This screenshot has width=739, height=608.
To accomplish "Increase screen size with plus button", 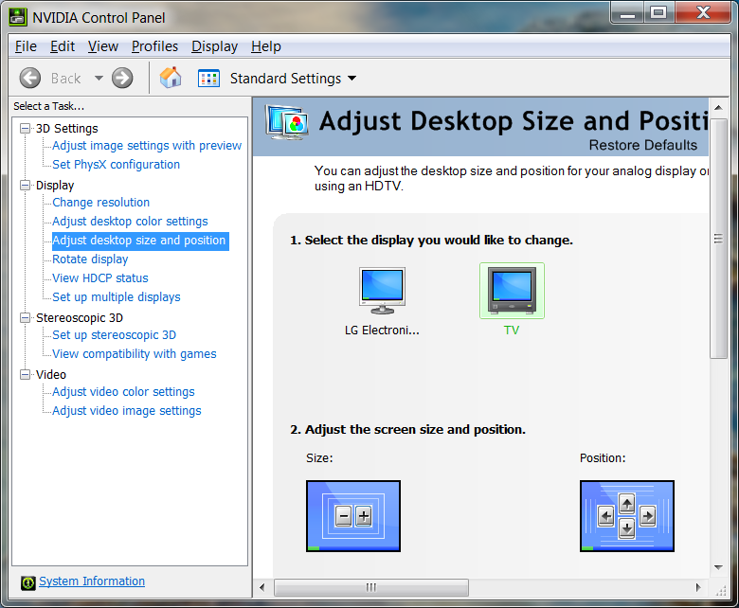I will coord(364,517).
